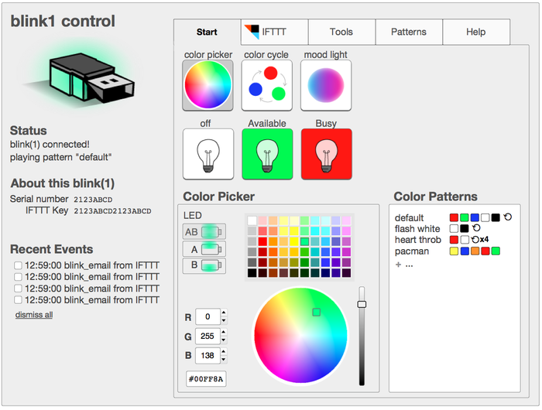Set the red Busy light
542x410 pixels.
[x=327, y=154]
